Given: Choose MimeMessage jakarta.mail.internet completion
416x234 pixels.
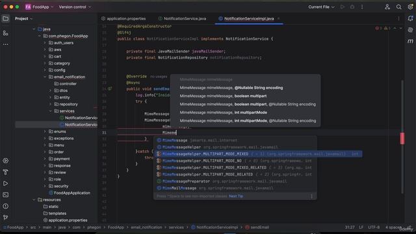Looking at the screenshot, I should tap(235, 140).
